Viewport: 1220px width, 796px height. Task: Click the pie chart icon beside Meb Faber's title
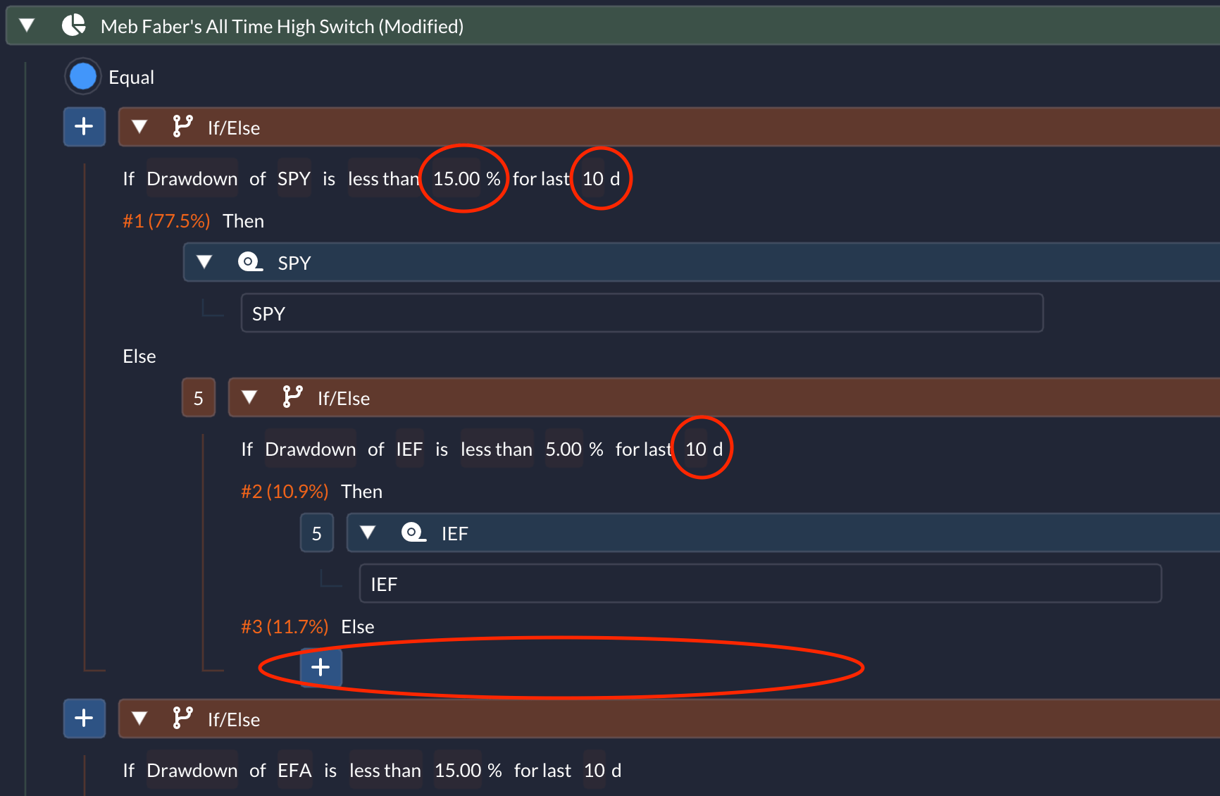(73, 26)
